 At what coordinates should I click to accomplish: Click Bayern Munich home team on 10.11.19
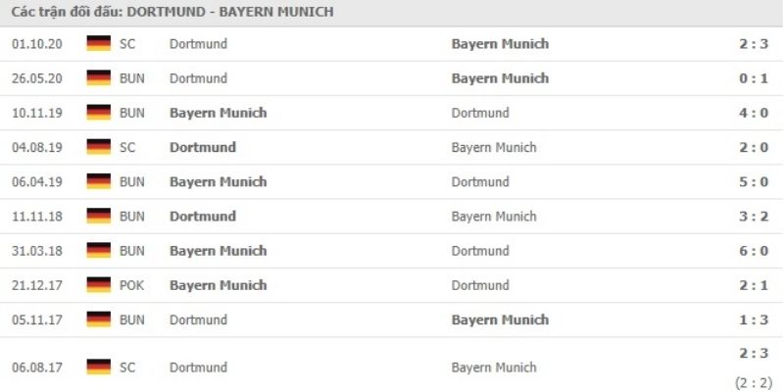[x=218, y=113]
